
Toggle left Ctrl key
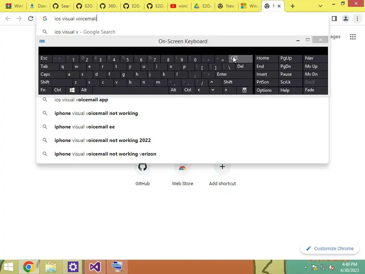pyautogui.click(x=59, y=90)
